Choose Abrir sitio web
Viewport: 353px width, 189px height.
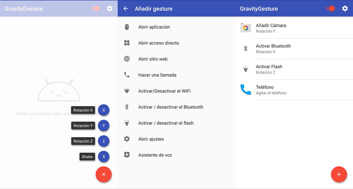(153, 59)
